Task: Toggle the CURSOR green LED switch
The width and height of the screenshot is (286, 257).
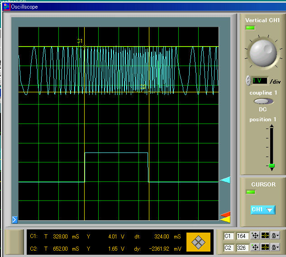Action: (x=251, y=192)
